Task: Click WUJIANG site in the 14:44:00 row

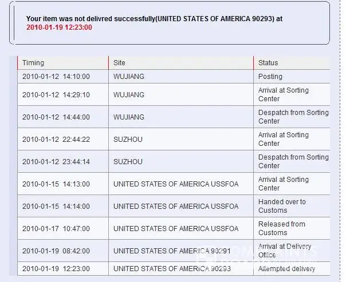Action: 129,117
